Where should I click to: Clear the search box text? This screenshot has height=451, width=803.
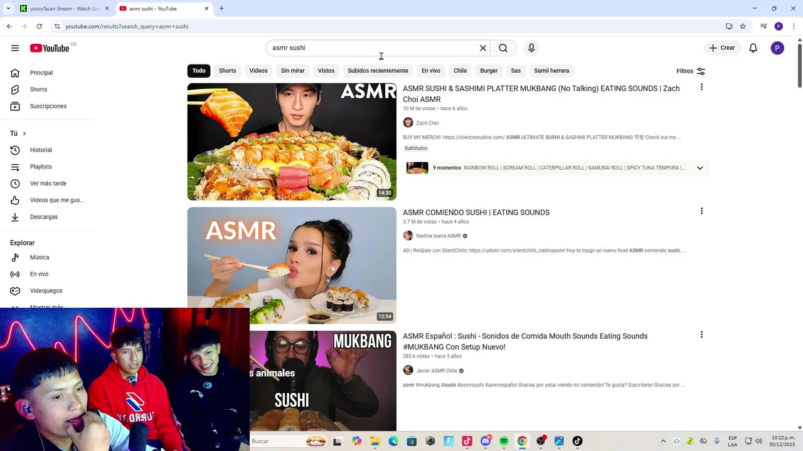click(483, 48)
